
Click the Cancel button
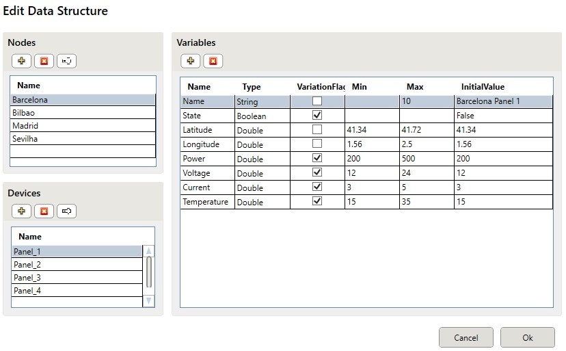(466, 337)
